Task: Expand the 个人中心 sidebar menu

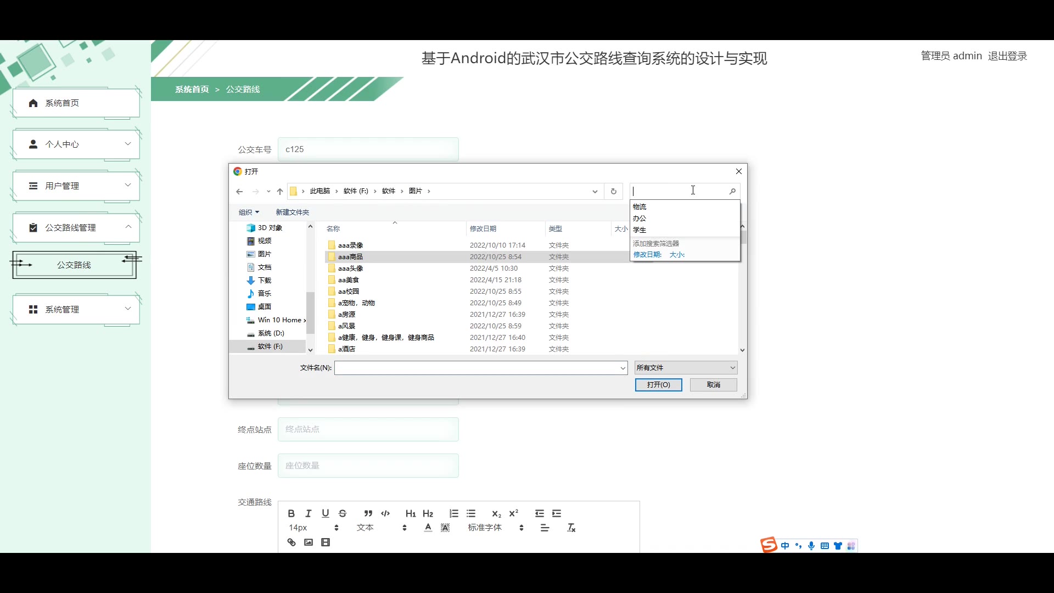Action: (76, 144)
